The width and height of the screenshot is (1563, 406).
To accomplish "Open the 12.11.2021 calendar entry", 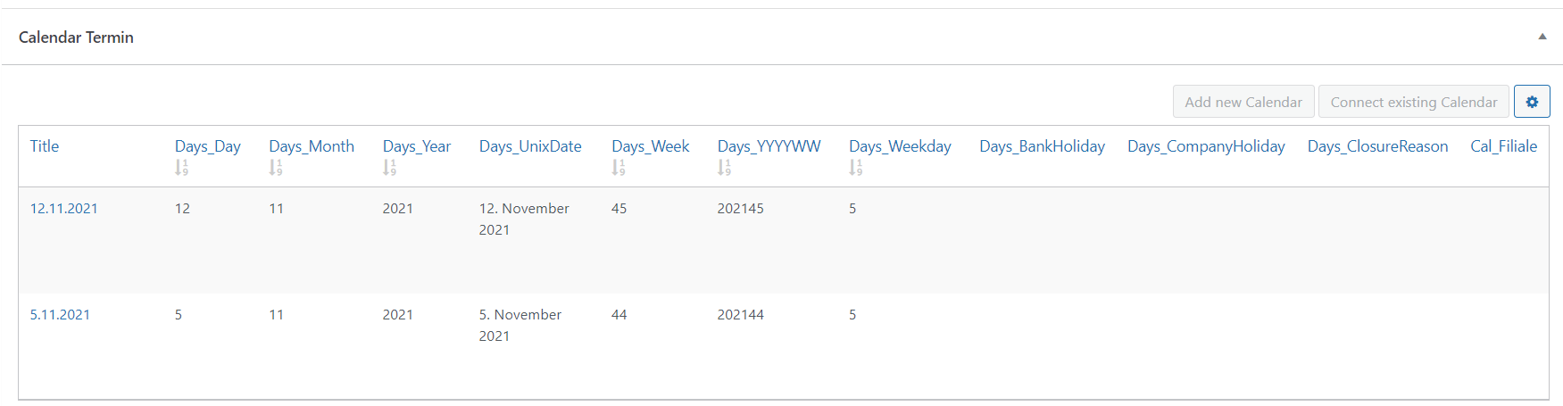I will pos(64,208).
